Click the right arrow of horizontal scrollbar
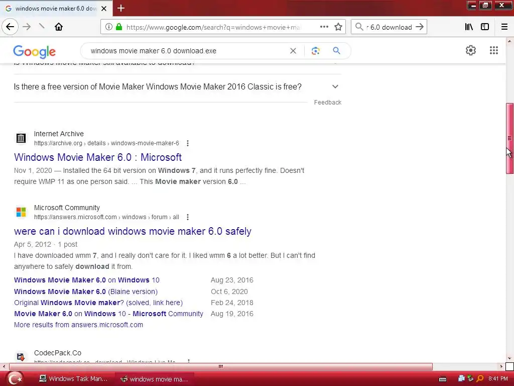 [501, 366]
